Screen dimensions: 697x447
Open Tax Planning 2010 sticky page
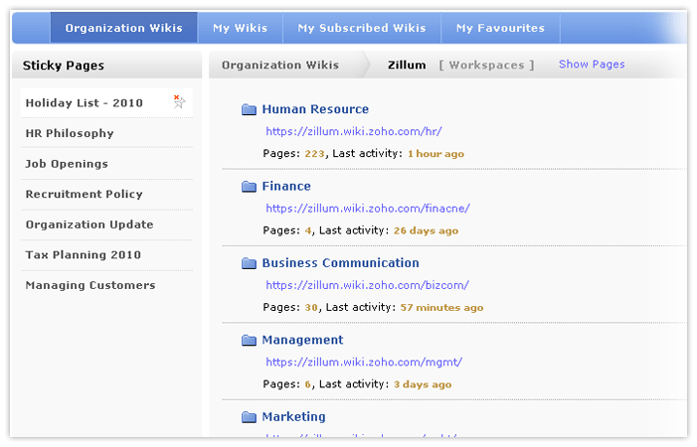pyautogui.click(x=84, y=255)
